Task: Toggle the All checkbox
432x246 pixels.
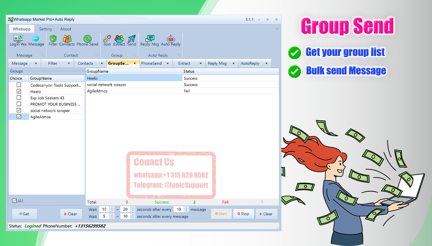Action: [x=14, y=201]
